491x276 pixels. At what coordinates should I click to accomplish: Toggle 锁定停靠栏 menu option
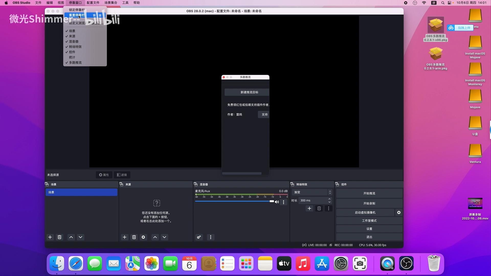85,10
